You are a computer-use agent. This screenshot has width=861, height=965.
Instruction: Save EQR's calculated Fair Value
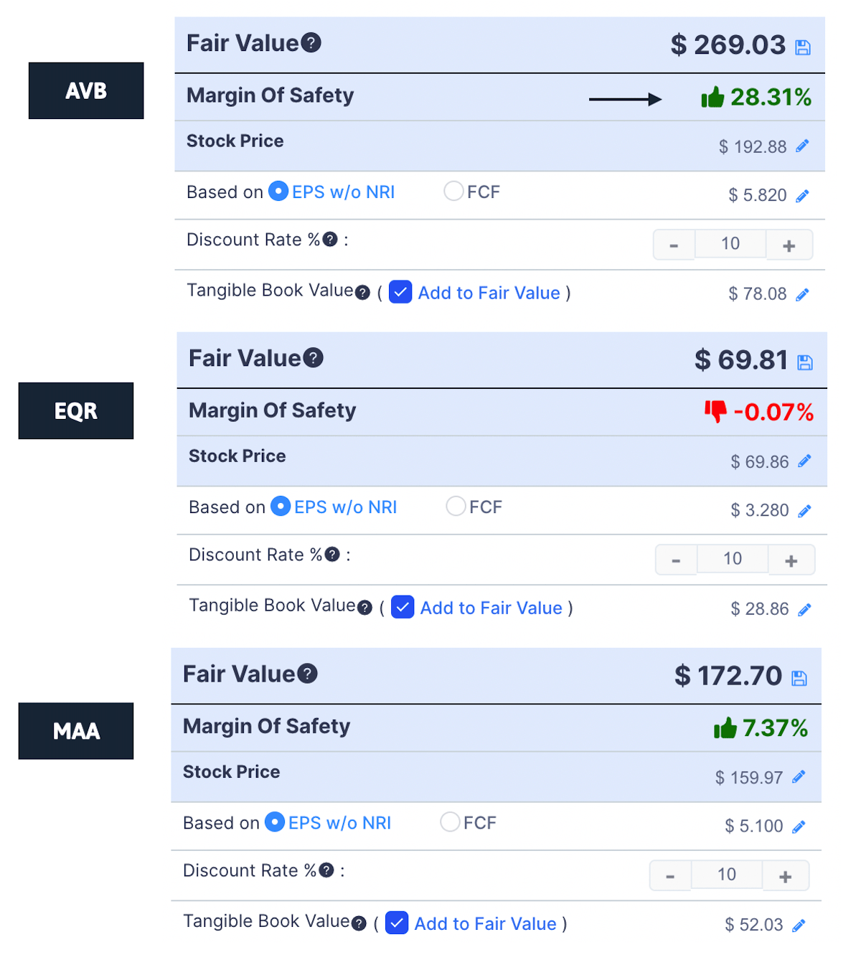pyautogui.click(x=806, y=362)
